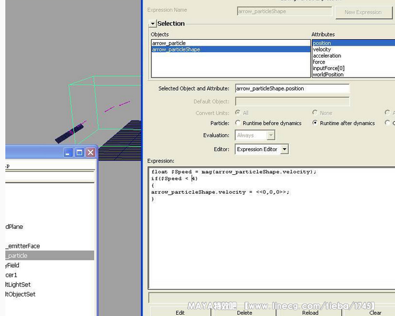The height and width of the screenshot is (316, 395).
Task: Select the _emitterFace item in the outliner
Action: click(x=23, y=246)
